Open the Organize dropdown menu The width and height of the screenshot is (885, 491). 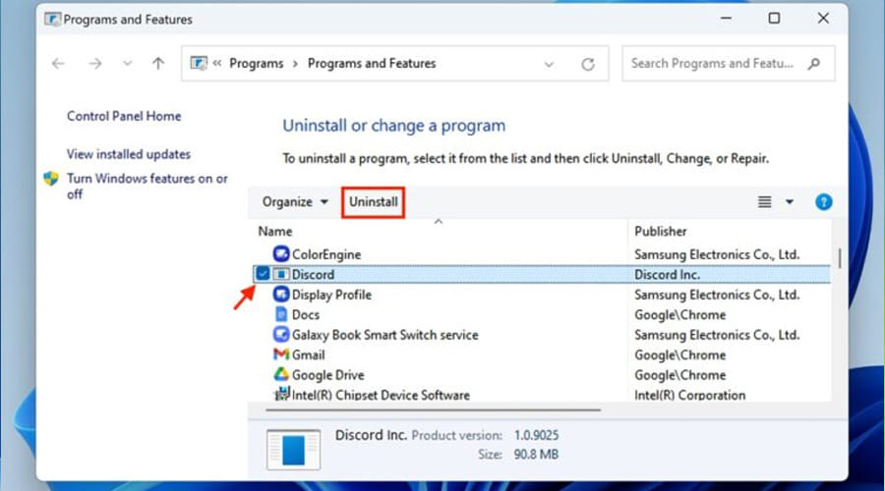point(295,202)
